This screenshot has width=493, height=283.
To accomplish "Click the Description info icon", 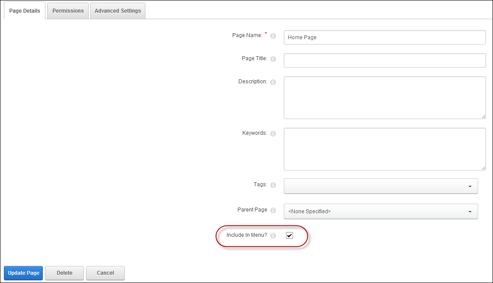I will pyautogui.click(x=273, y=82).
